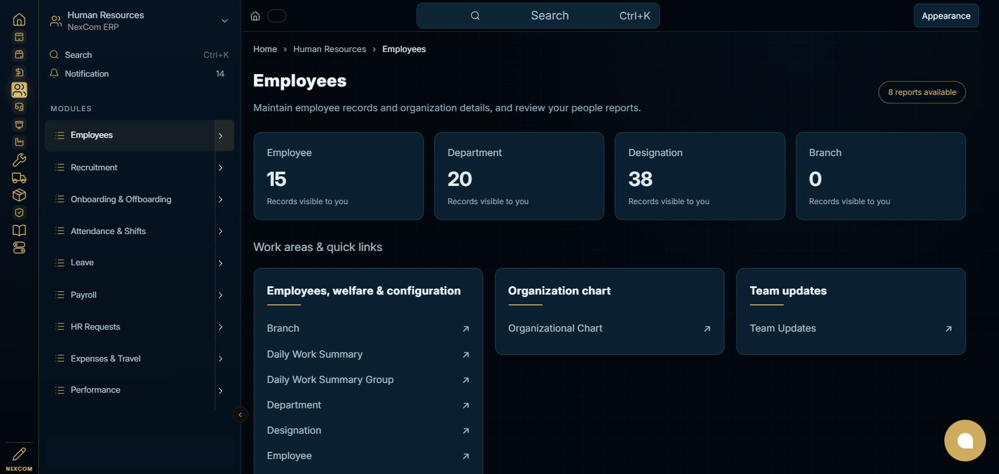Open the Branch quick link
This screenshot has width=999, height=474.
[x=368, y=328]
